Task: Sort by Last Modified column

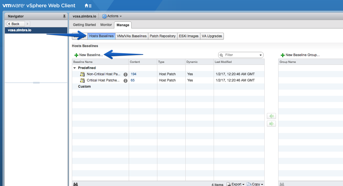Action: pos(239,62)
